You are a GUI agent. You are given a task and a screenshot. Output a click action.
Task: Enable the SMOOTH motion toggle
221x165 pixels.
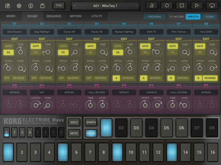click(x=193, y=16)
